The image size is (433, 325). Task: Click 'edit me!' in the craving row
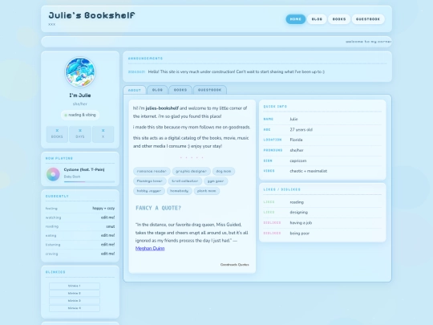(x=107, y=254)
